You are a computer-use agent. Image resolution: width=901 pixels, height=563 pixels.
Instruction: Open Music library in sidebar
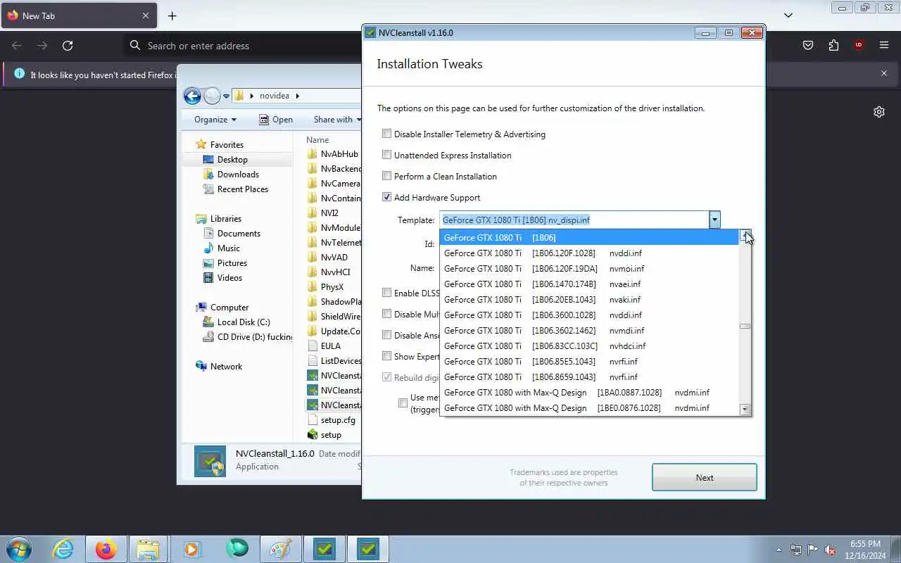click(x=222, y=248)
